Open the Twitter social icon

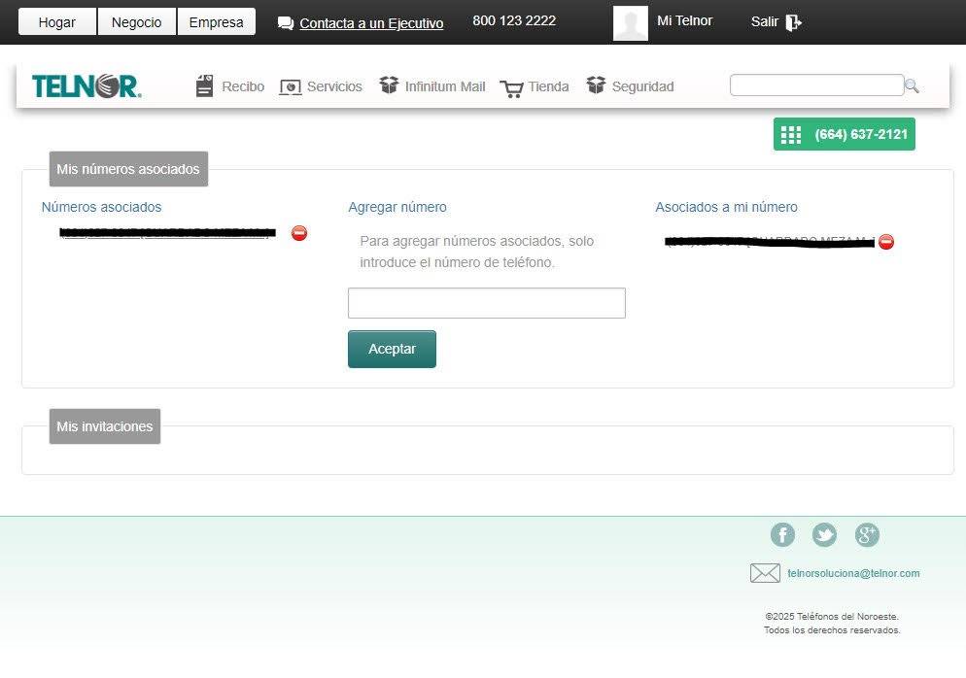click(824, 535)
